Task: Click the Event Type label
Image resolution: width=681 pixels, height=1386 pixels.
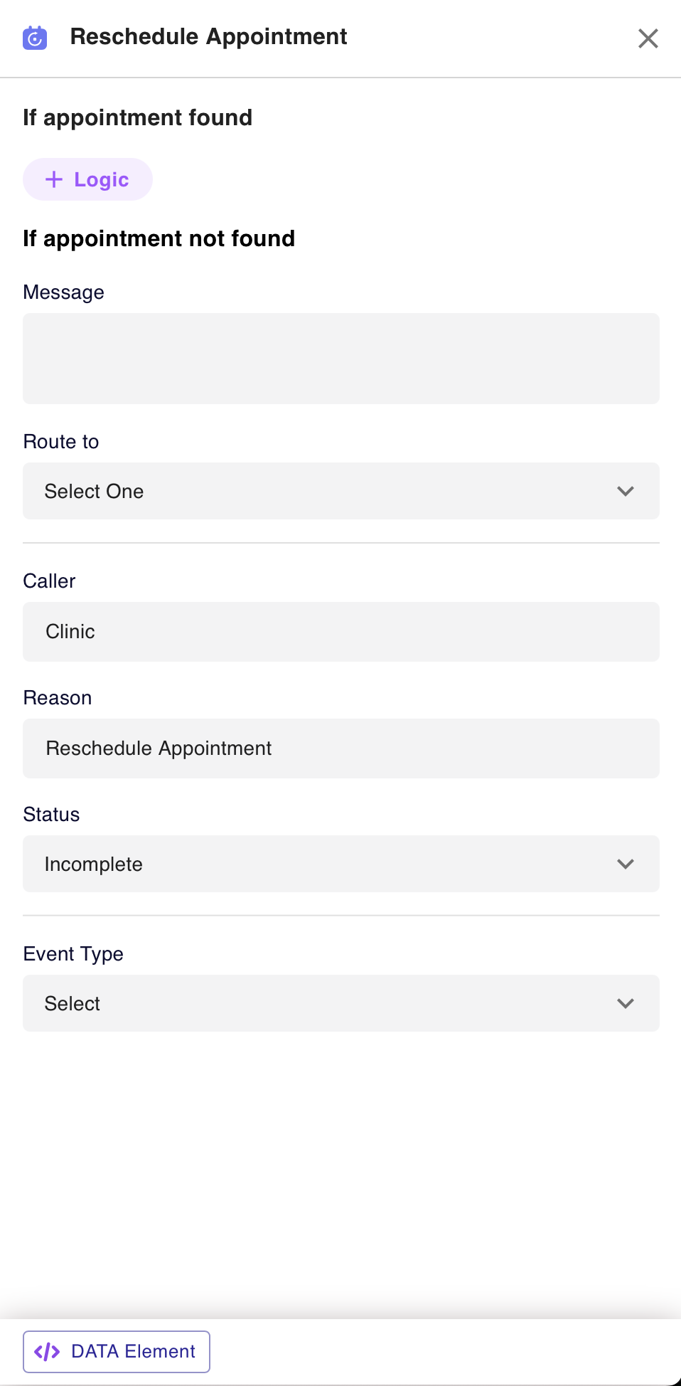Action: (73, 954)
